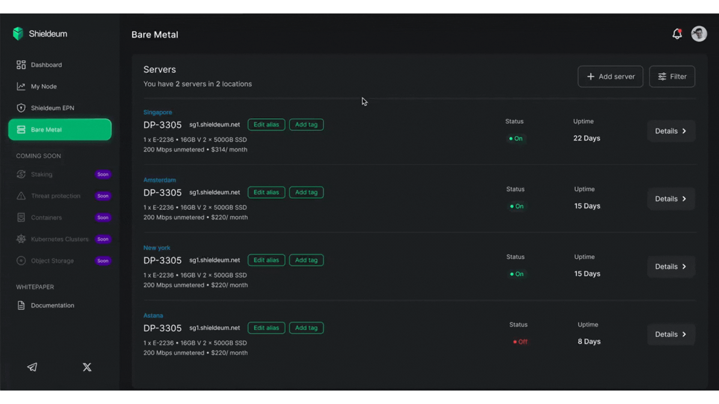Select the Bare Metal sidebar item
Screen dimensions: 719x404
click(x=60, y=129)
